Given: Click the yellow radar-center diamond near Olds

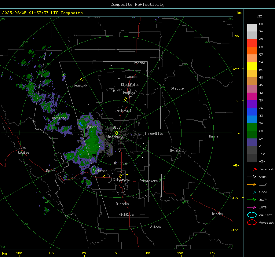Looking at the screenshot, I should [x=116, y=133].
